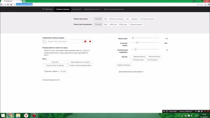
Task: Open the Chrome hamburger menu icon
Action: [209, 4]
